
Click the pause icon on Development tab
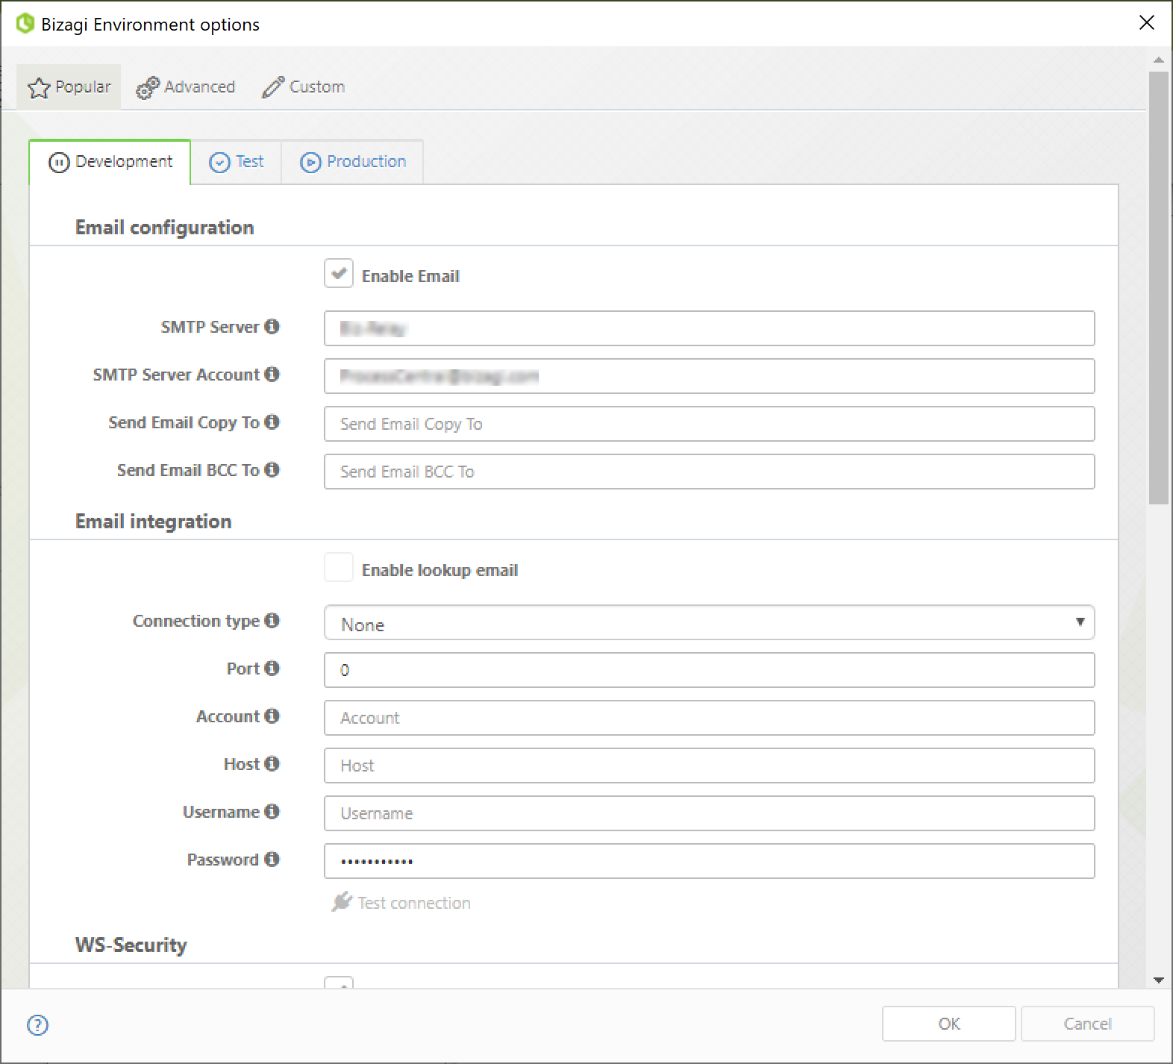[x=59, y=162]
